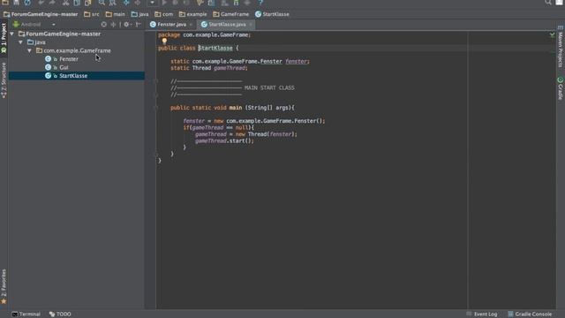The width and height of the screenshot is (565, 318).
Task: Click the Save All toolbar icon
Action: pos(16,3)
